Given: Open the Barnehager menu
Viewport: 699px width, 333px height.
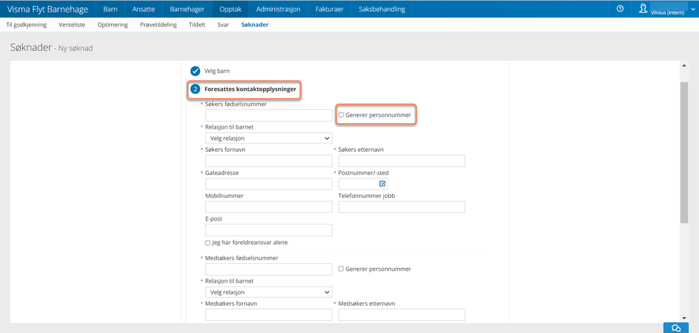Looking at the screenshot, I should pyautogui.click(x=188, y=9).
